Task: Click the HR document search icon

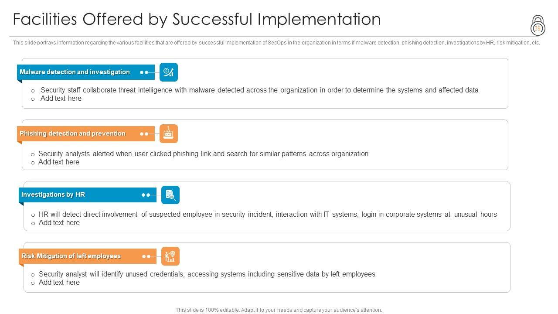Action: tap(170, 195)
